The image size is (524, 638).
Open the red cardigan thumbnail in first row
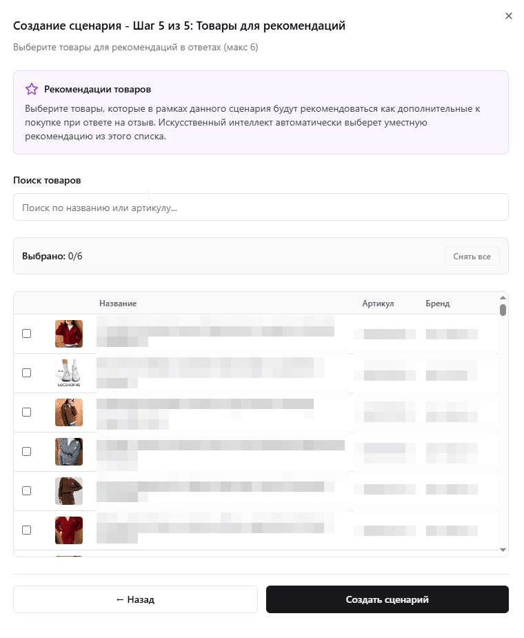click(x=69, y=334)
